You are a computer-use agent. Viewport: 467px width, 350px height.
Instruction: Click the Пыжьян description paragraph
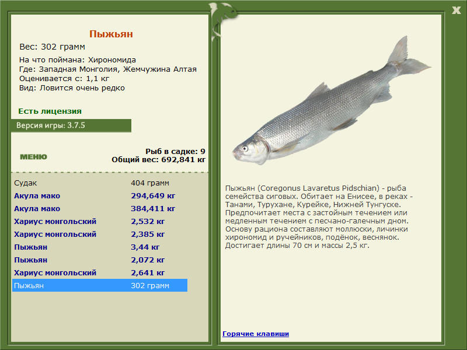(x=319, y=217)
